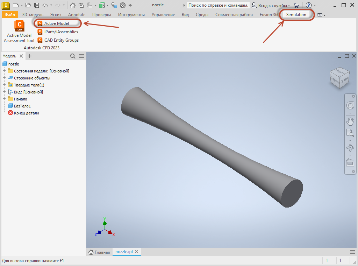Image resolution: width=358 pixels, height=266 pixels.
Task: Switch to the Вид ribbon tab
Action: tap(185, 15)
